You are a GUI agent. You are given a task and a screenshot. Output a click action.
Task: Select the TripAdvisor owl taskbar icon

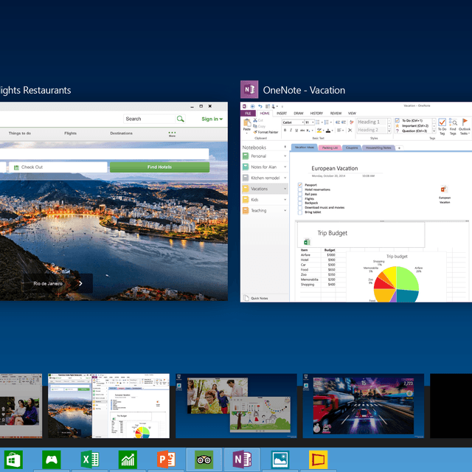click(x=204, y=459)
